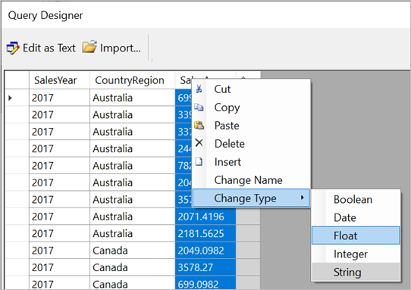Click Australia in first data row

(133, 98)
